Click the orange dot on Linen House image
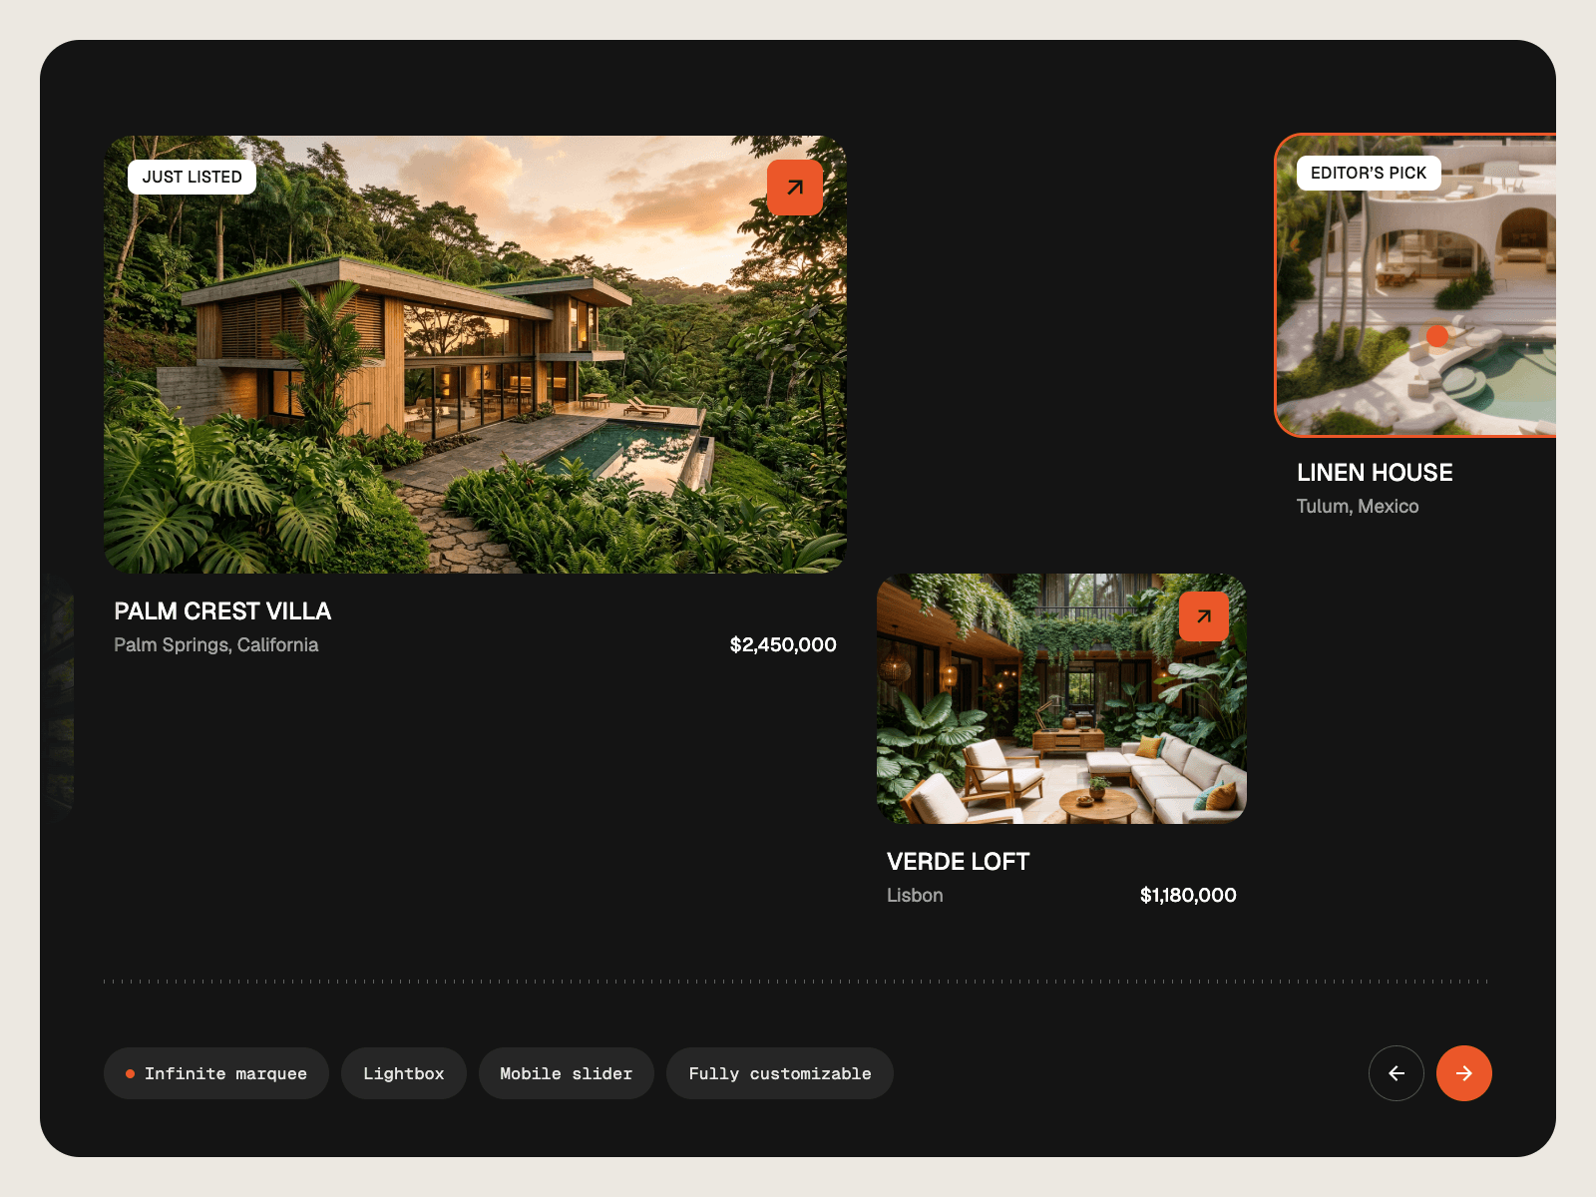 [1437, 336]
